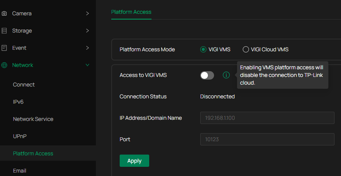This screenshot has height=176, width=341.
Task: Open the Network sidebar section
Action: pyautogui.click(x=48, y=65)
